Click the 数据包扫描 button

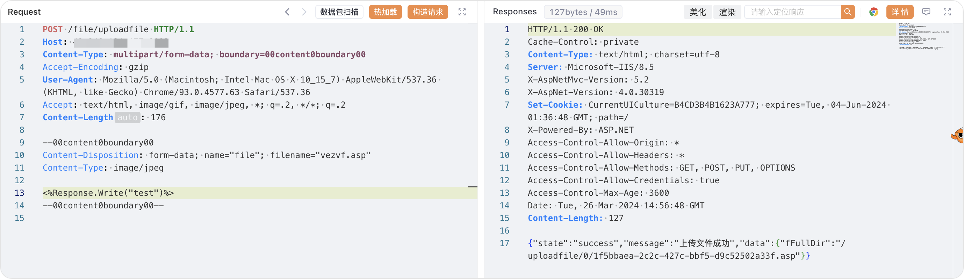coord(339,12)
